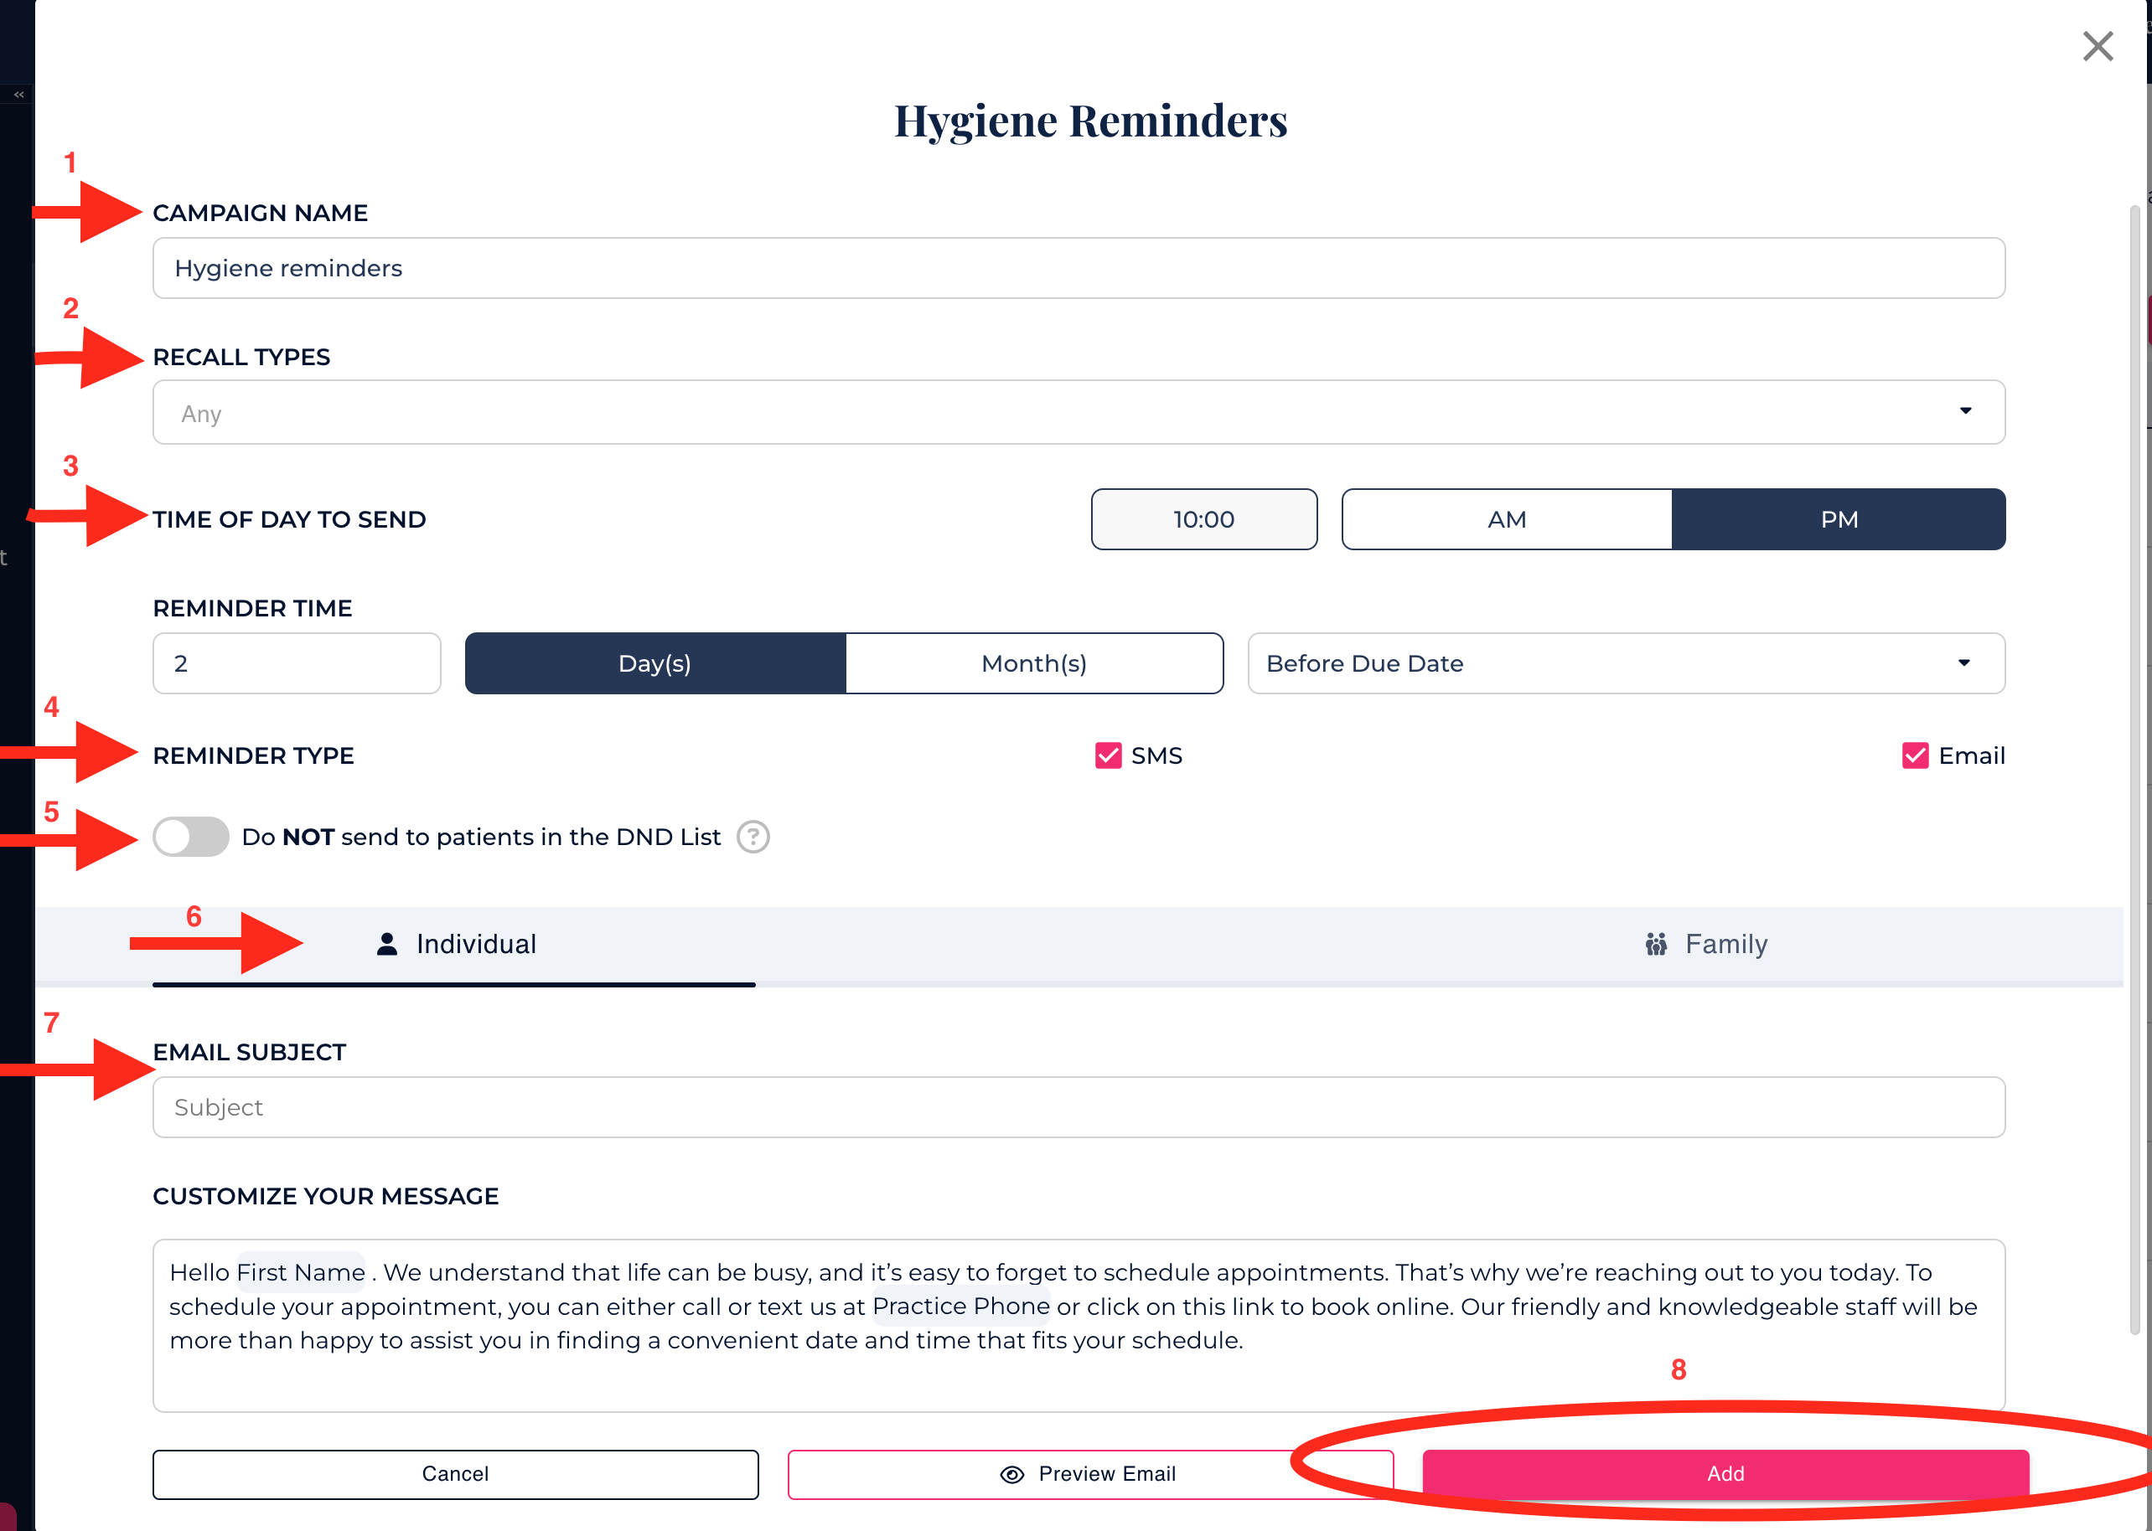This screenshot has height=1531, width=2152.
Task: Click the dialog's vertical scrollbar
Action: (2134, 754)
